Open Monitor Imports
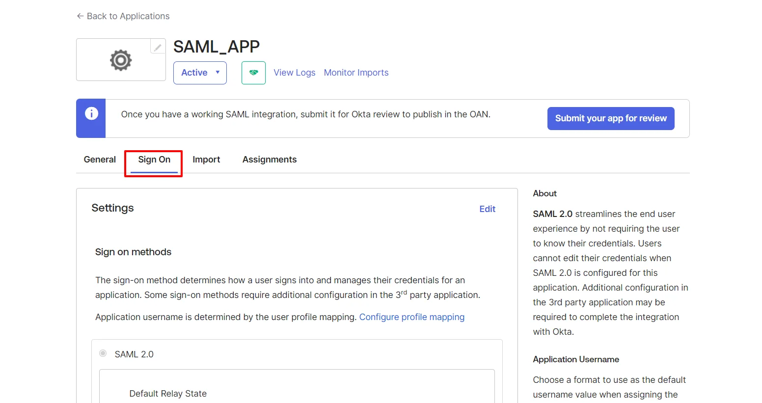The height and width of the screenshot is (403, 762). point(355,72)
